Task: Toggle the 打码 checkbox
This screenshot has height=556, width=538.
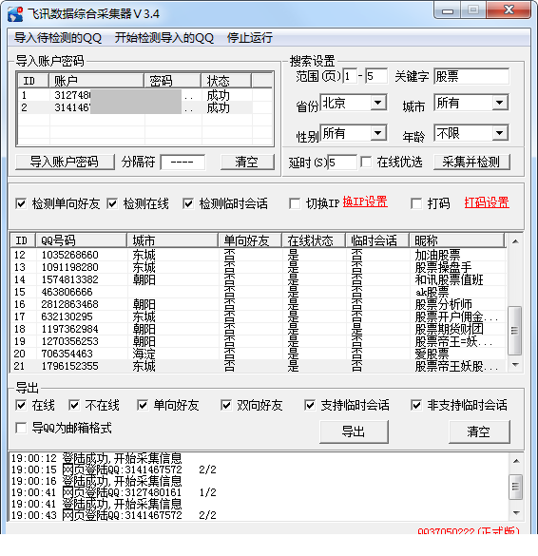Action: tap(416, 203)
